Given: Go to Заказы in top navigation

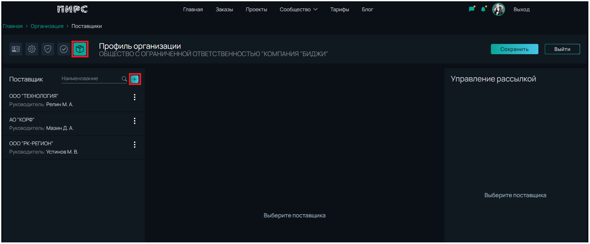Looking at the screenshot, I should coord(224,10).
